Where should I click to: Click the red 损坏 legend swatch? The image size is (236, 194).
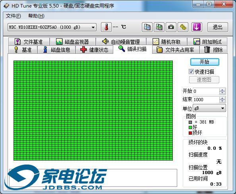point(190,133)
